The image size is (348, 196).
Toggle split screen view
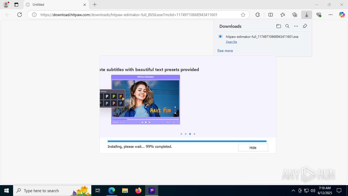pyautogui.click(x=271, y=15)
